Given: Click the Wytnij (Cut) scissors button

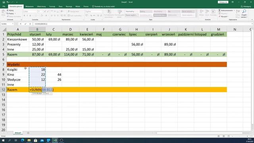Looking at the screenshot, I should tap(10, 10).
